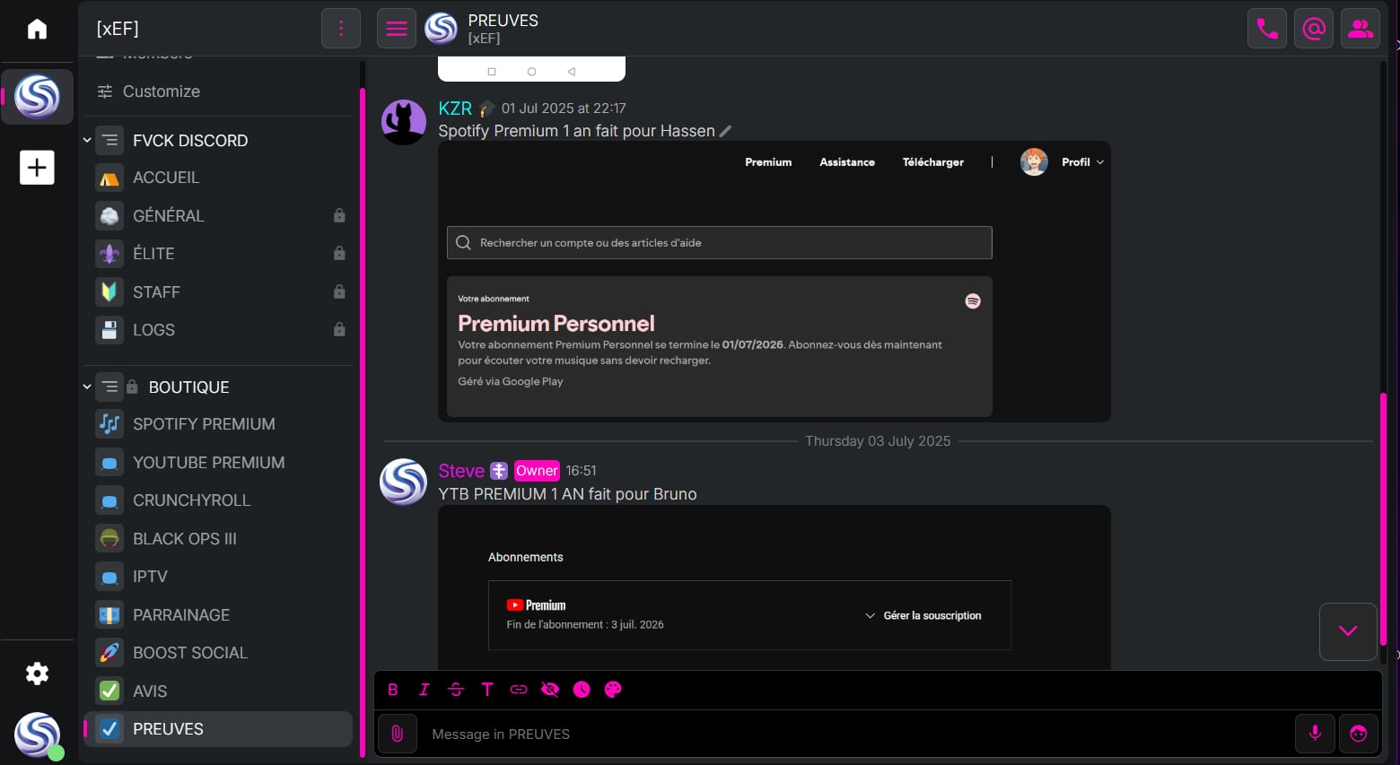Attach a file with paperclip icon
The image size is (1400, 765).
pos(397,734)
